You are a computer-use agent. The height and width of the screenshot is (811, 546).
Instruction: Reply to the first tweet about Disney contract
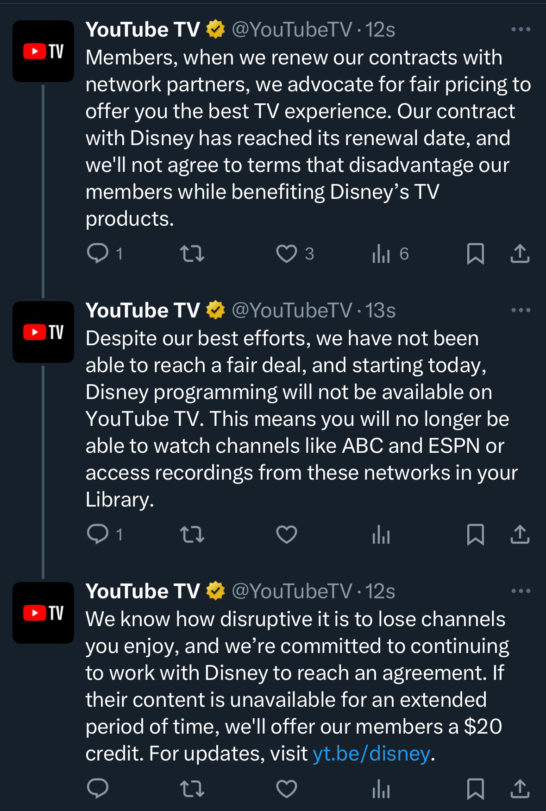pos(98,253)
